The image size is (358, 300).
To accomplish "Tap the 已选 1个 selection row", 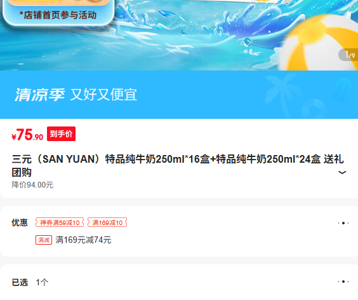I will point(179,282).
